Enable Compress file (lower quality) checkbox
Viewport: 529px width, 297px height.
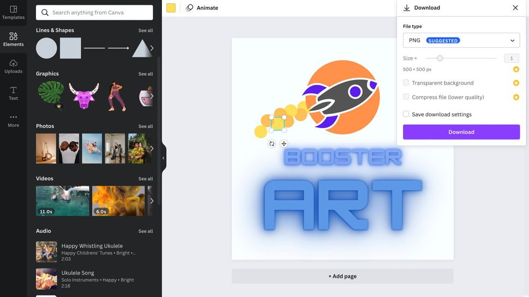click(406, 97)
